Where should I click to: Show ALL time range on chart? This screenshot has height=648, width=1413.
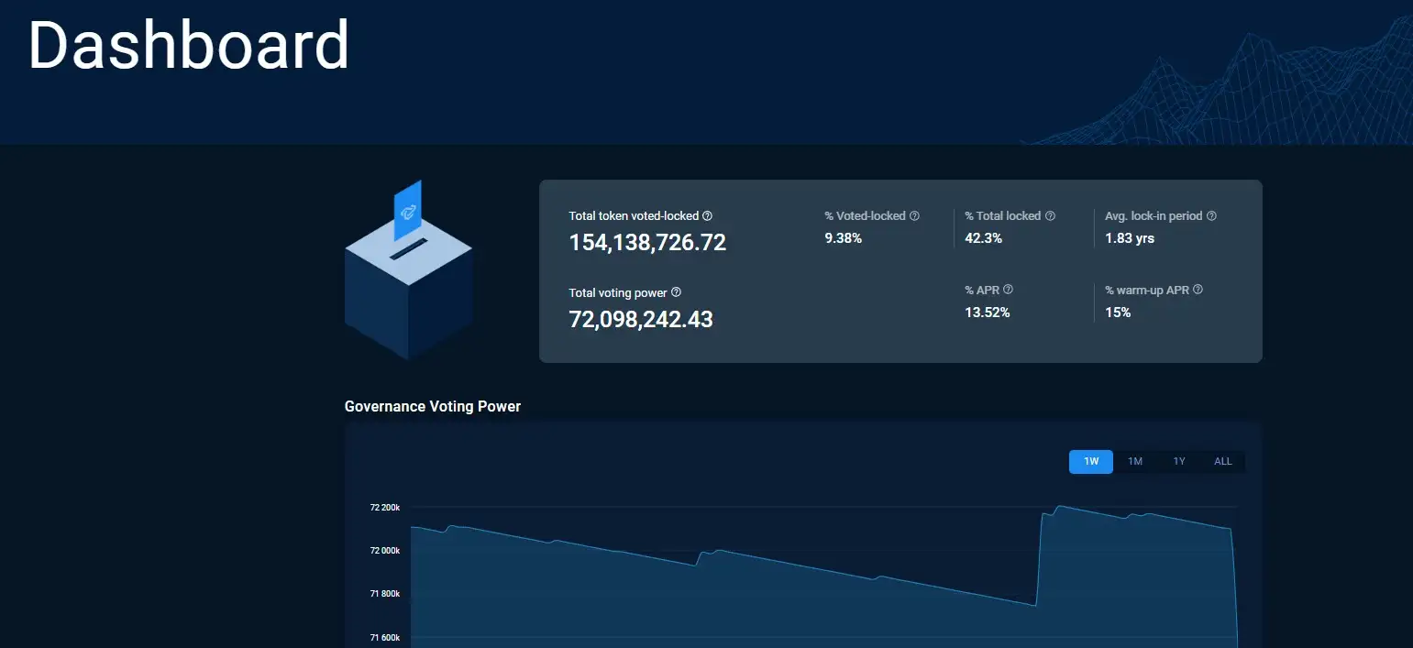pos(1223,462)
